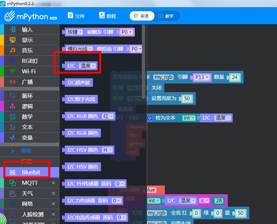This screenshot has height=224, width=277.
Task: Select the 输入 input category icon
Action: 12,29
